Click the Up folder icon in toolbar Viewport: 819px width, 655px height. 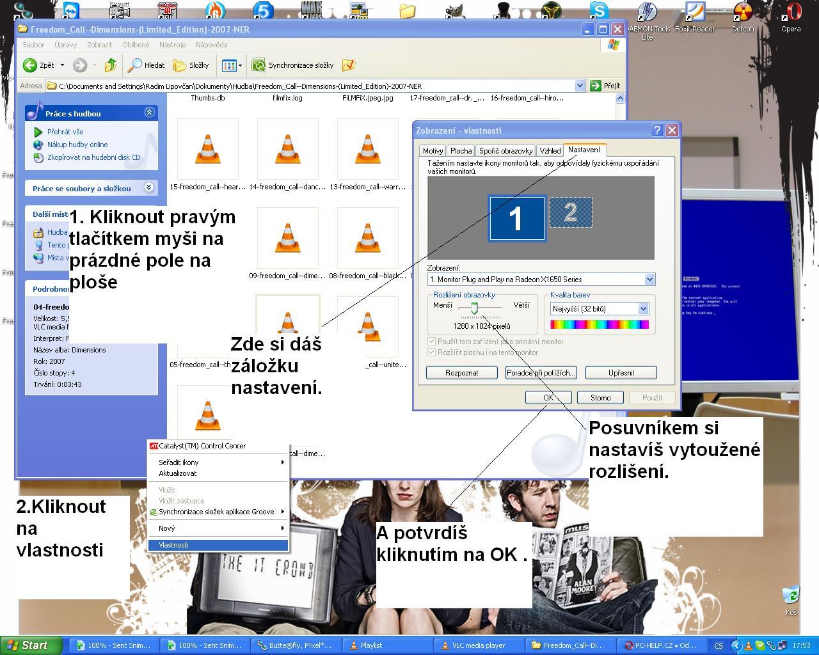pos(111,65)
